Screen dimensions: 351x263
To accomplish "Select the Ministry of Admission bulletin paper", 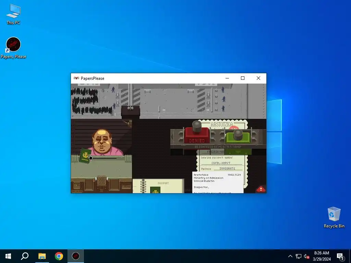I will [218, 182].
